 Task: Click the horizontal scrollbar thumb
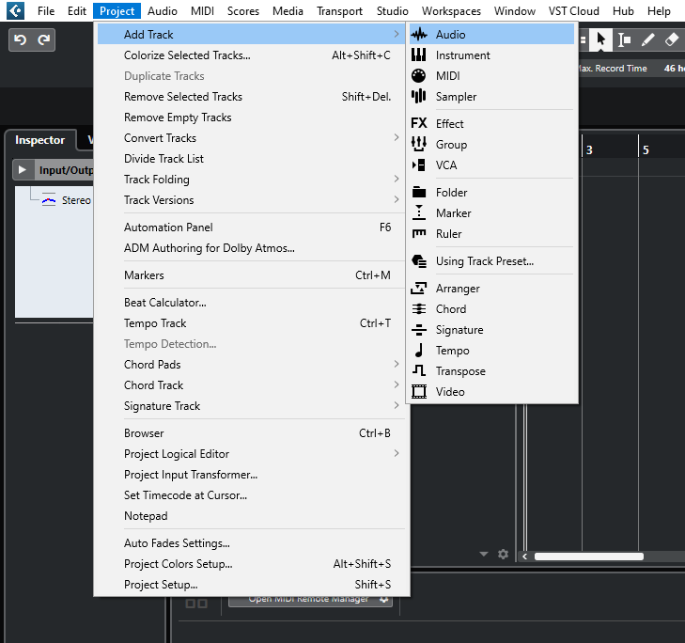[588, 556]
